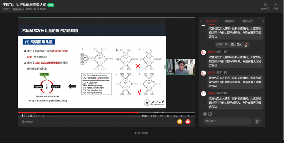Open the 2.0X playback speed menu
The image size is (284, 143).
153,116
